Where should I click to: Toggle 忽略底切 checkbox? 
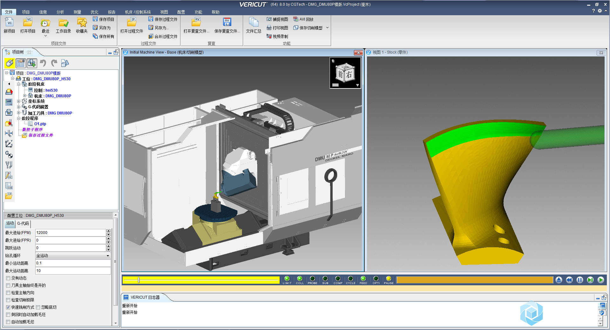tap(38, 307)
